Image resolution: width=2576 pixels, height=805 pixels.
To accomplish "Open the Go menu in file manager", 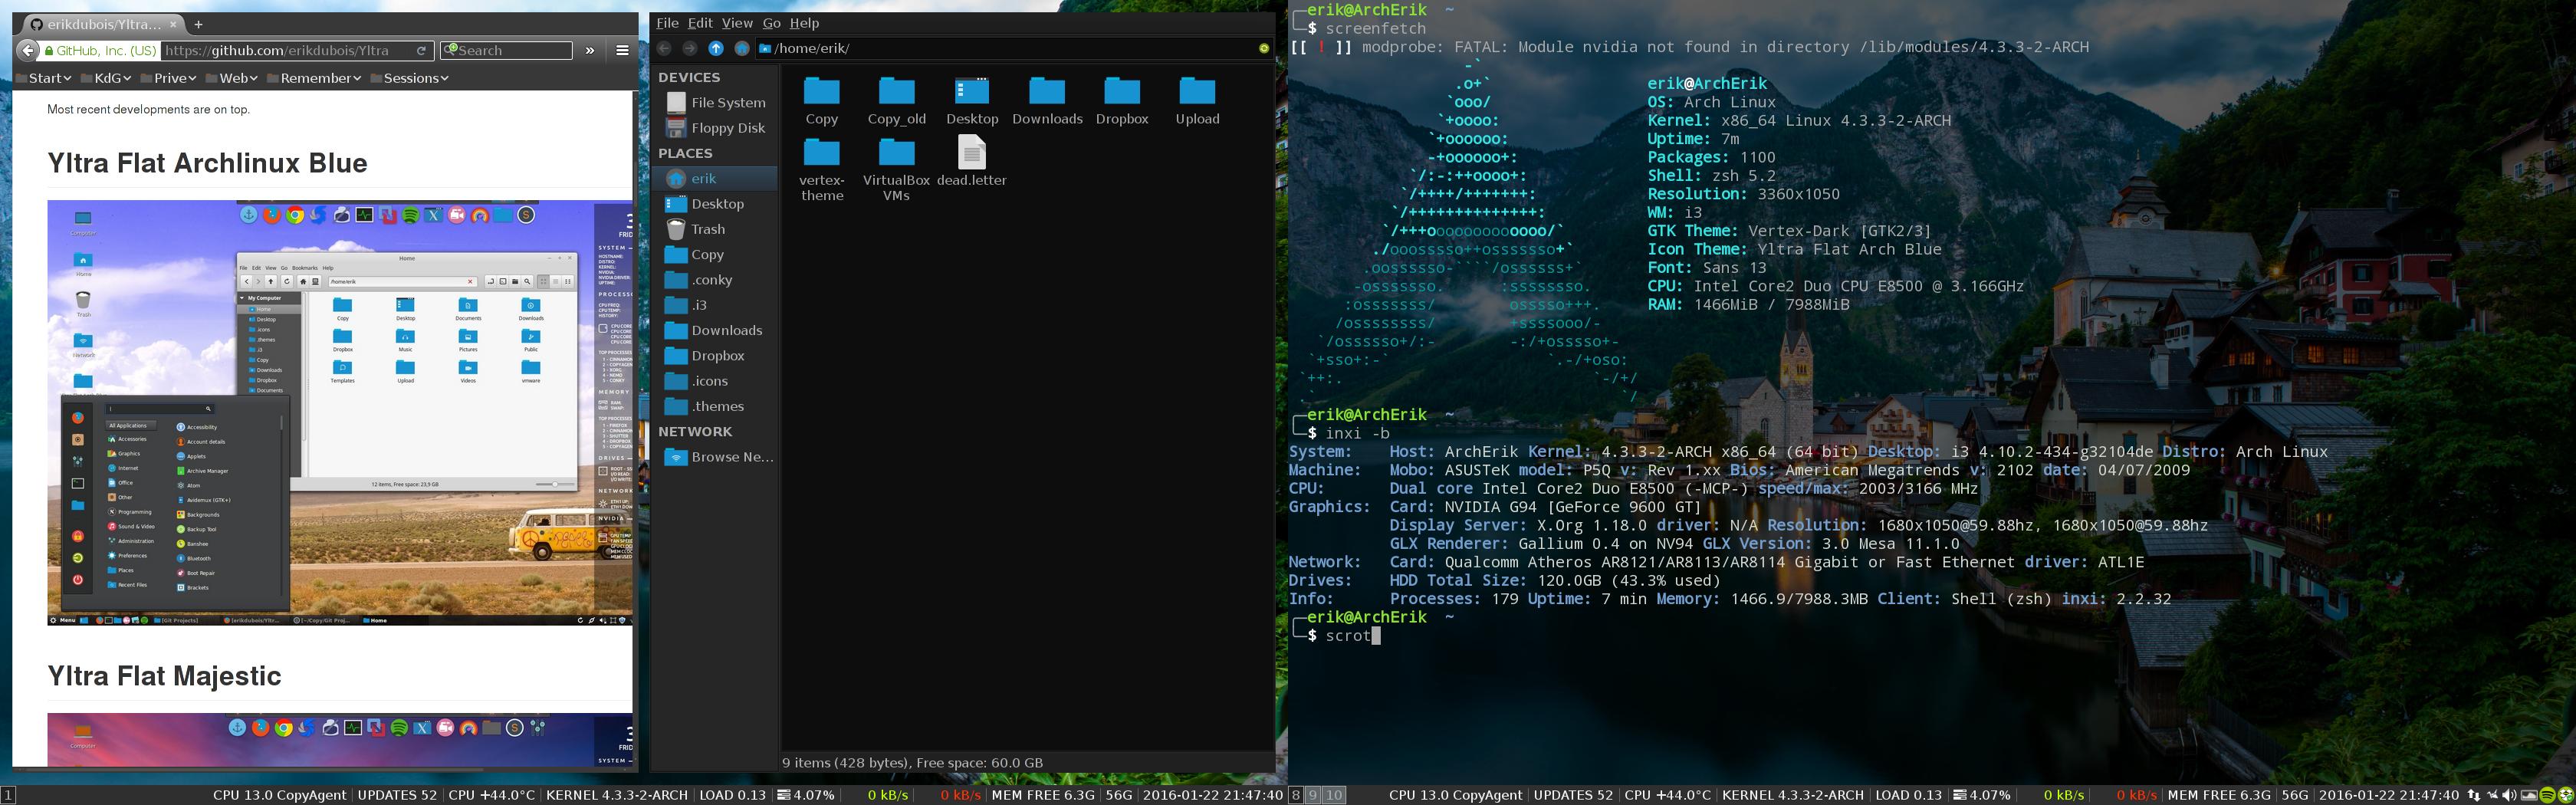I will click(x=771, y=23).
